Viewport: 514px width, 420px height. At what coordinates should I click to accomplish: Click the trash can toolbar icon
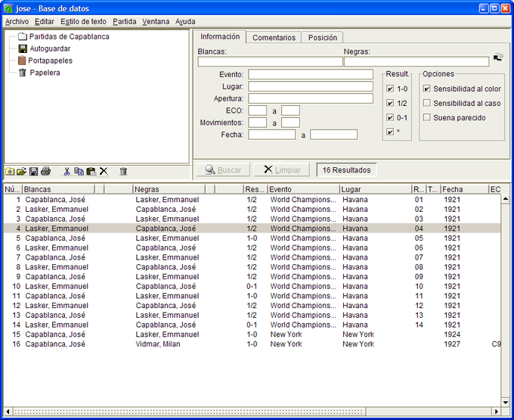(123, 171)
